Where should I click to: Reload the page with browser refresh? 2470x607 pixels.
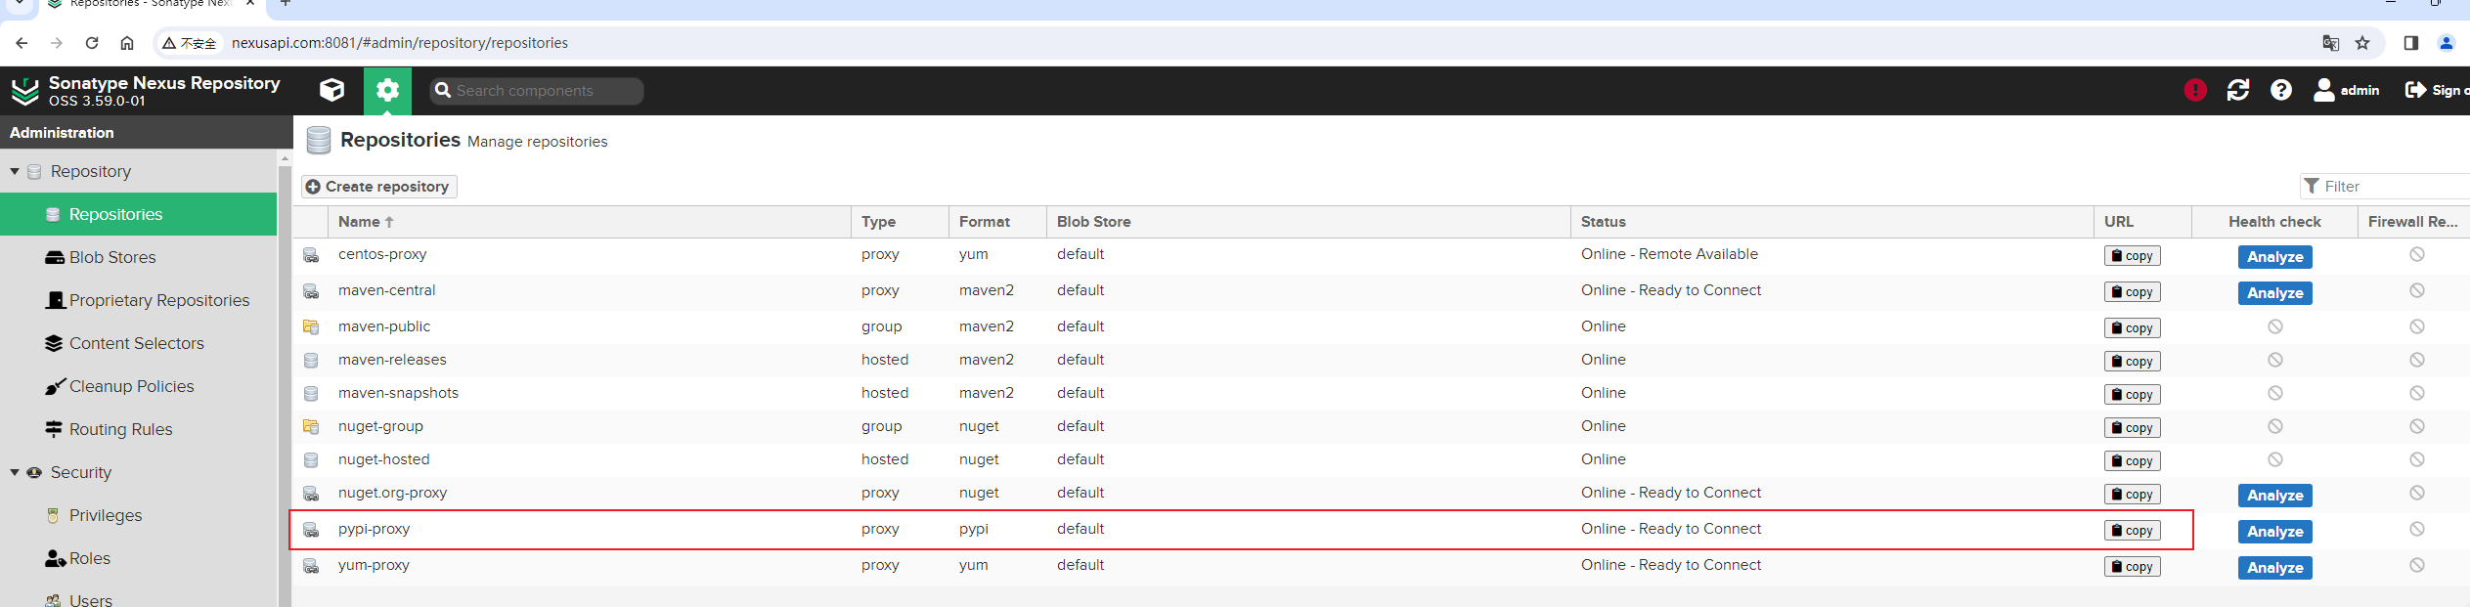92,43
